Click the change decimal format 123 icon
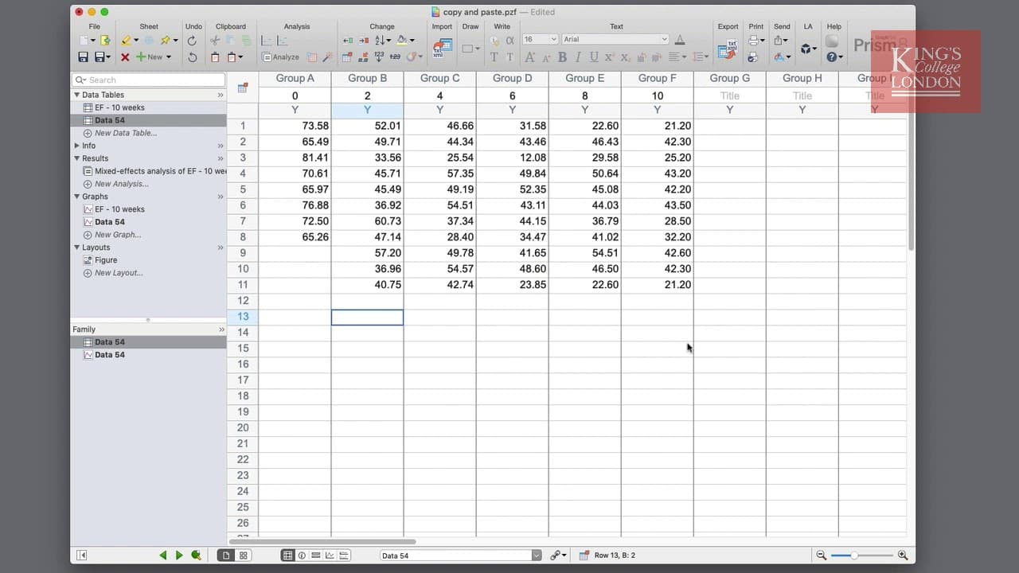This screenshot has width=1019, height=573. coord(379,57)
